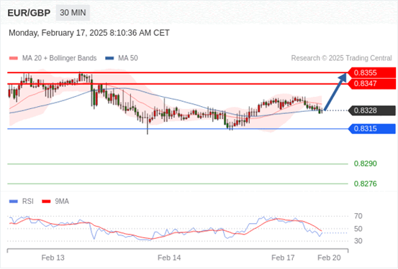The height and width of the screenshot is (269, 398).
Task: Click the RSI 70 level label
Action: point(358,216)
